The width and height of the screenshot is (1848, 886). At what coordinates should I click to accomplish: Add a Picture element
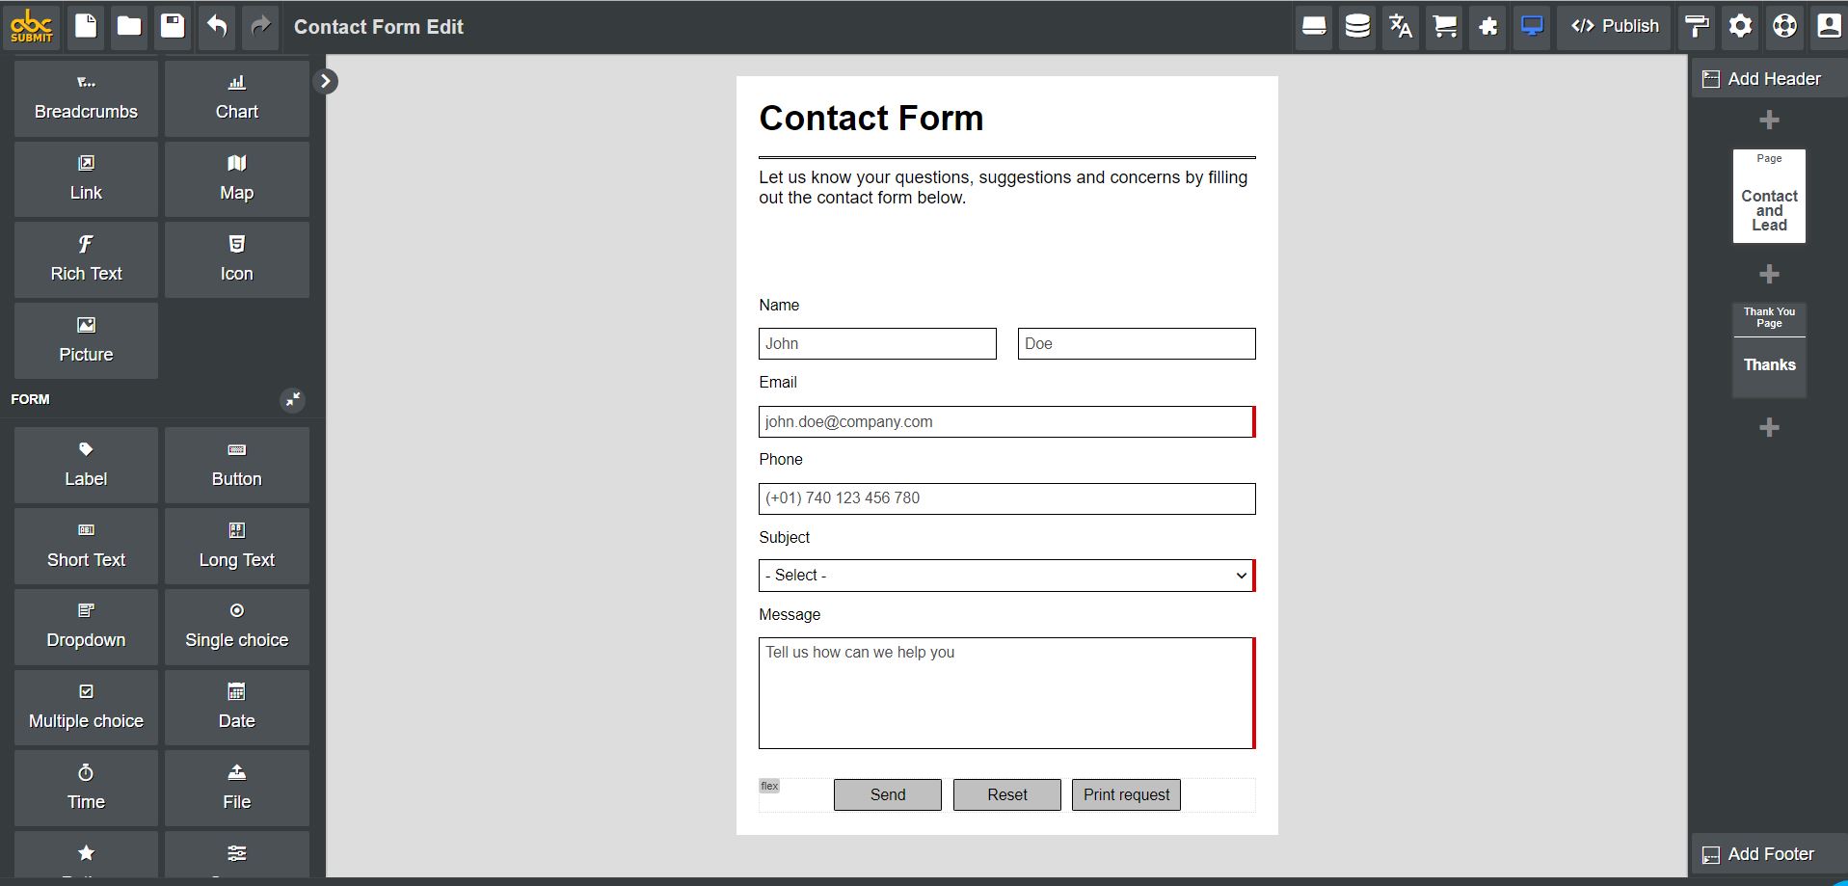(86, 340)
